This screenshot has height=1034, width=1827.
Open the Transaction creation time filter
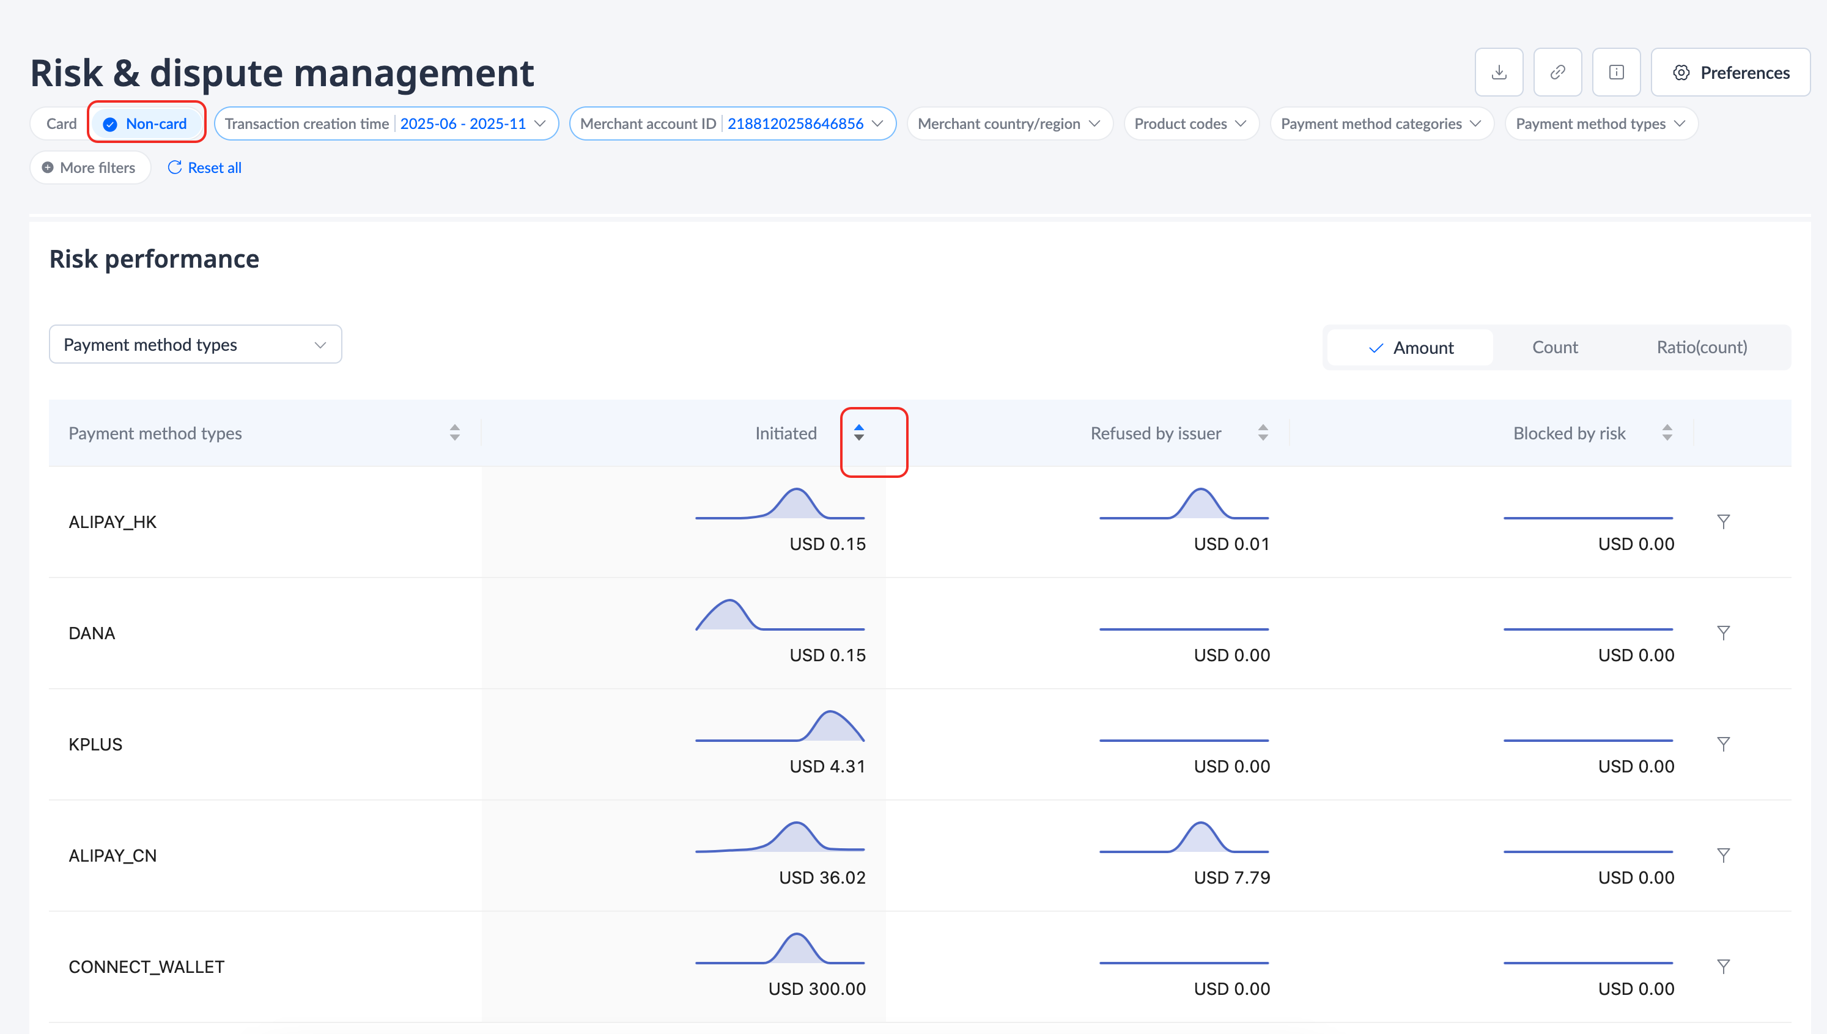pos(385,123)
